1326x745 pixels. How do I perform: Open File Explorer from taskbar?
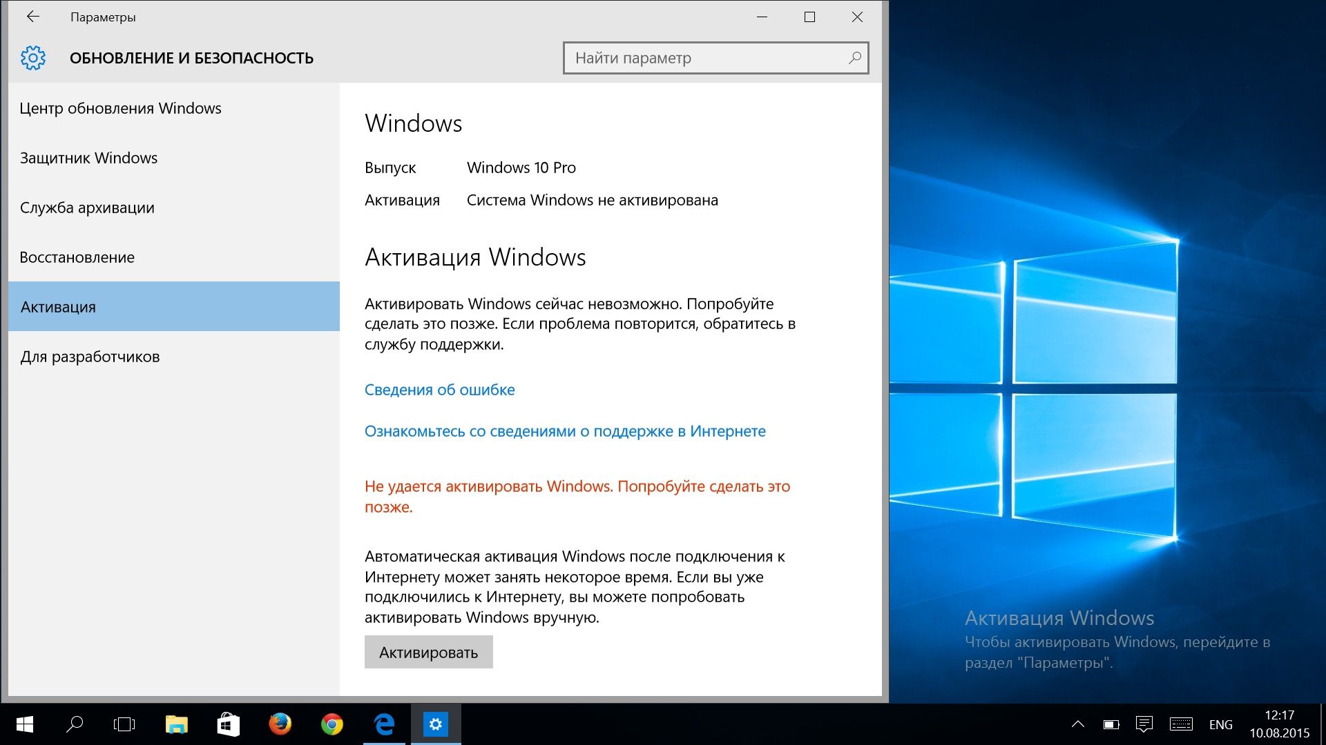click(x=177, y=724)
